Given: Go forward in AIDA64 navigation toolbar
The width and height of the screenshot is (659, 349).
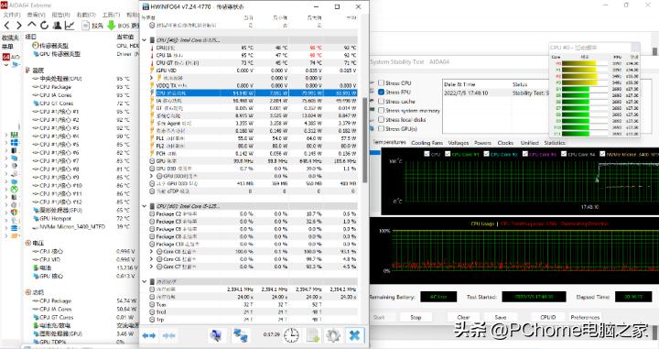Looking at the screenshot, I should point(19,26).
